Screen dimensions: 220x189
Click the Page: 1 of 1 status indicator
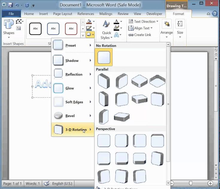(12, 184)
